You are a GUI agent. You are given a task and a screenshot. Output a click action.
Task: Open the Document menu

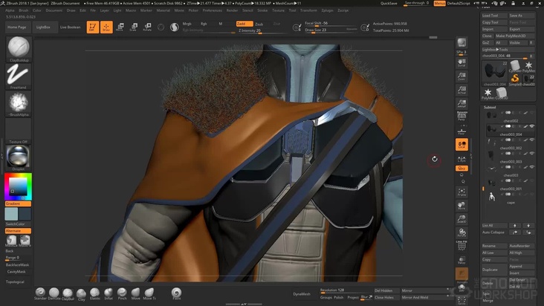(x=54, y=10)
